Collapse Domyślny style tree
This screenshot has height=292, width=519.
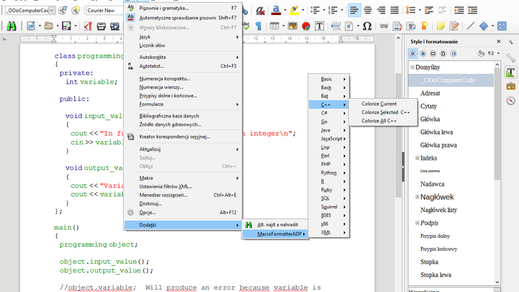click(x=412, y=67)
